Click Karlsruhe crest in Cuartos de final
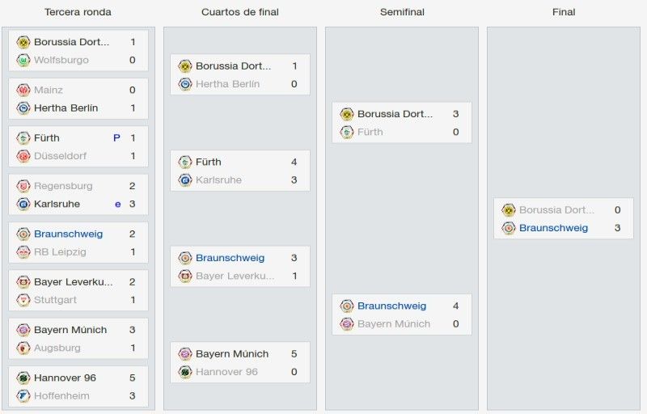 point(185,180)
